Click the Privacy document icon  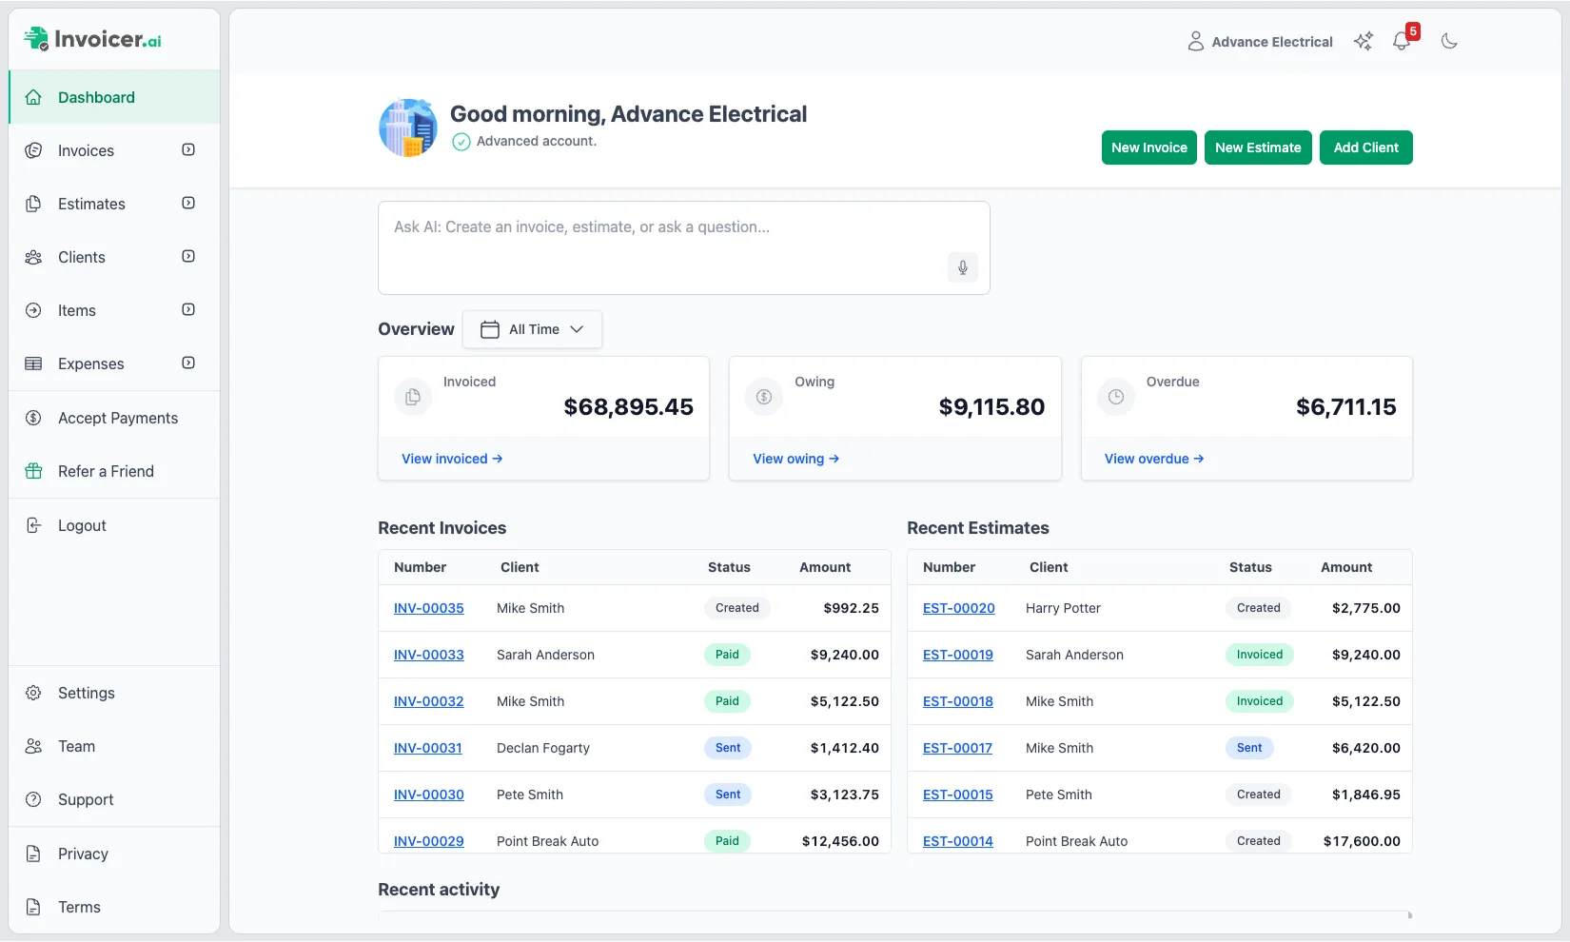(x=33, y=854)
